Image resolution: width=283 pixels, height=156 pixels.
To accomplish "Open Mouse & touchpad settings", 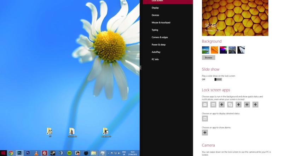I will (161, 23).
